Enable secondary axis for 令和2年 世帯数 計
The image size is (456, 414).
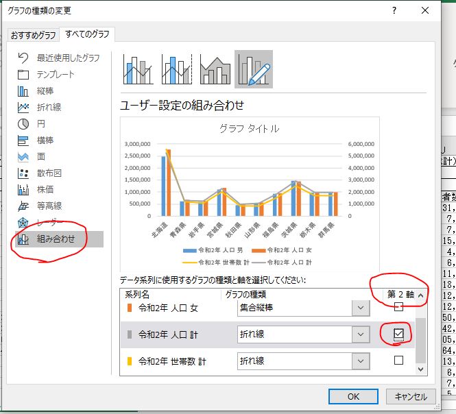click(398, 360)
